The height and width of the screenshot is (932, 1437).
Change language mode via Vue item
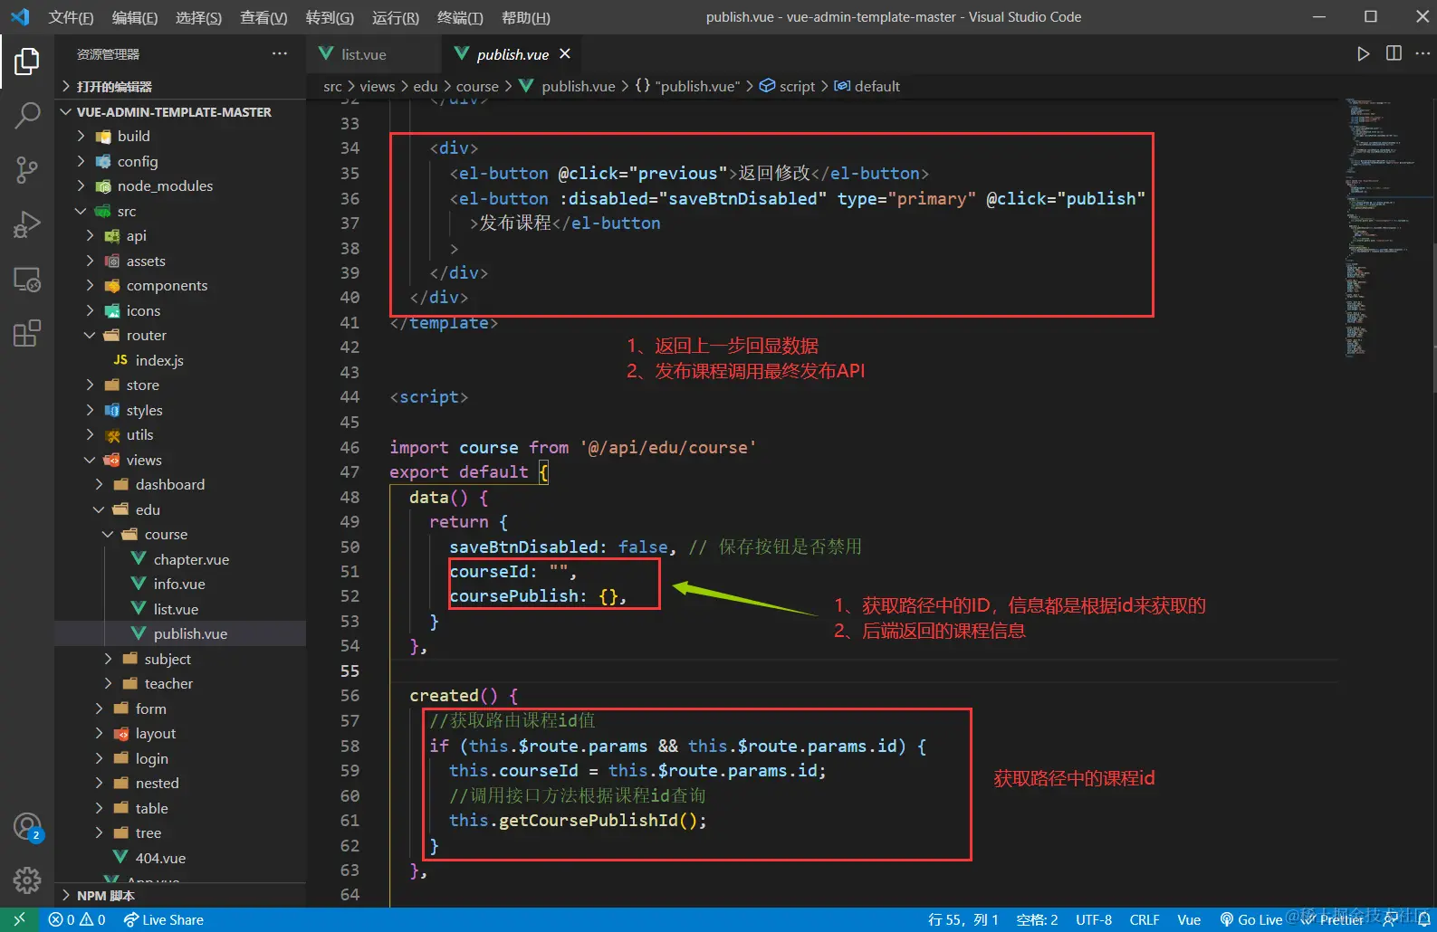click(1189, 919)
